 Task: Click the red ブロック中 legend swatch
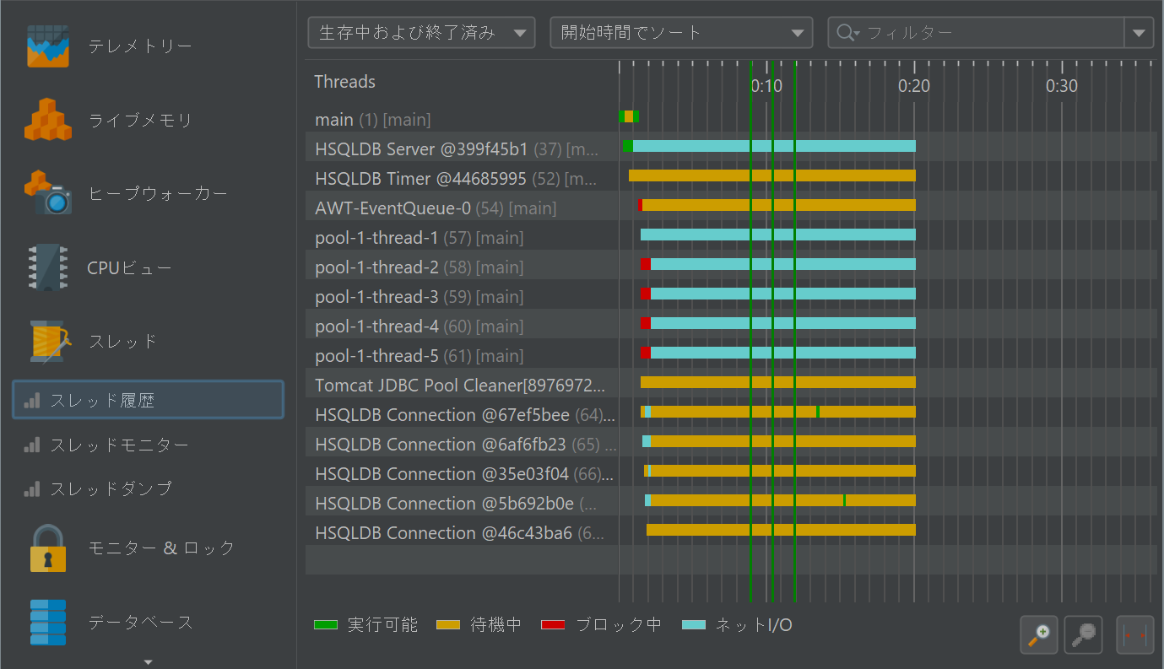[553, 625]
